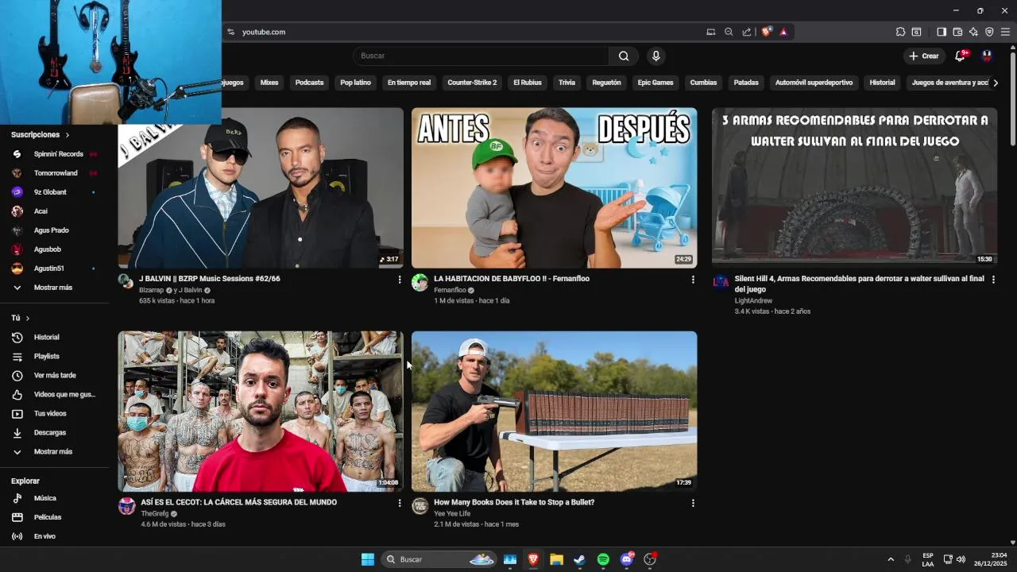Open the account avatar menu
1017x572 pixels.
point(987,56)
